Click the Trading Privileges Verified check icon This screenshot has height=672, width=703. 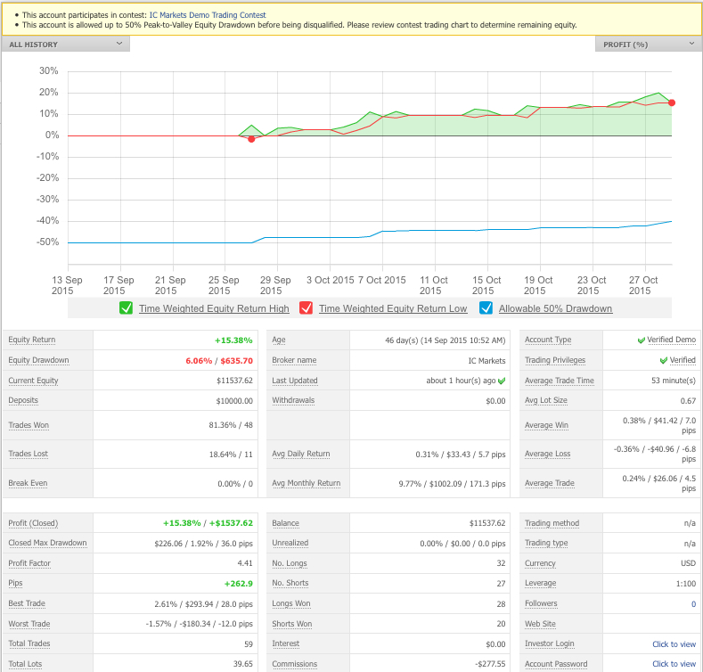click(664, 360)
